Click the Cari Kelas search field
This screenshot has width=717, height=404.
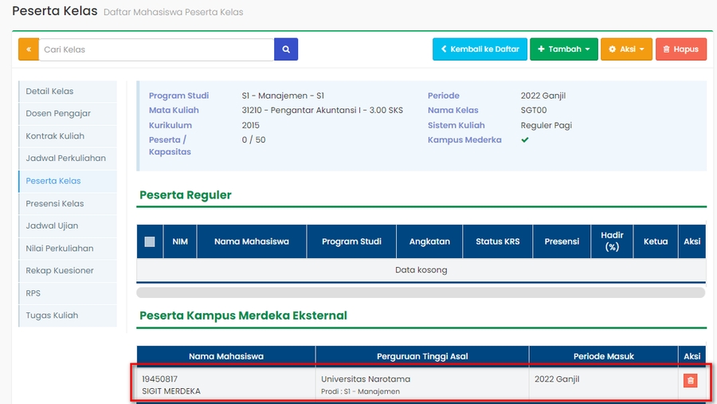(156, 49)
